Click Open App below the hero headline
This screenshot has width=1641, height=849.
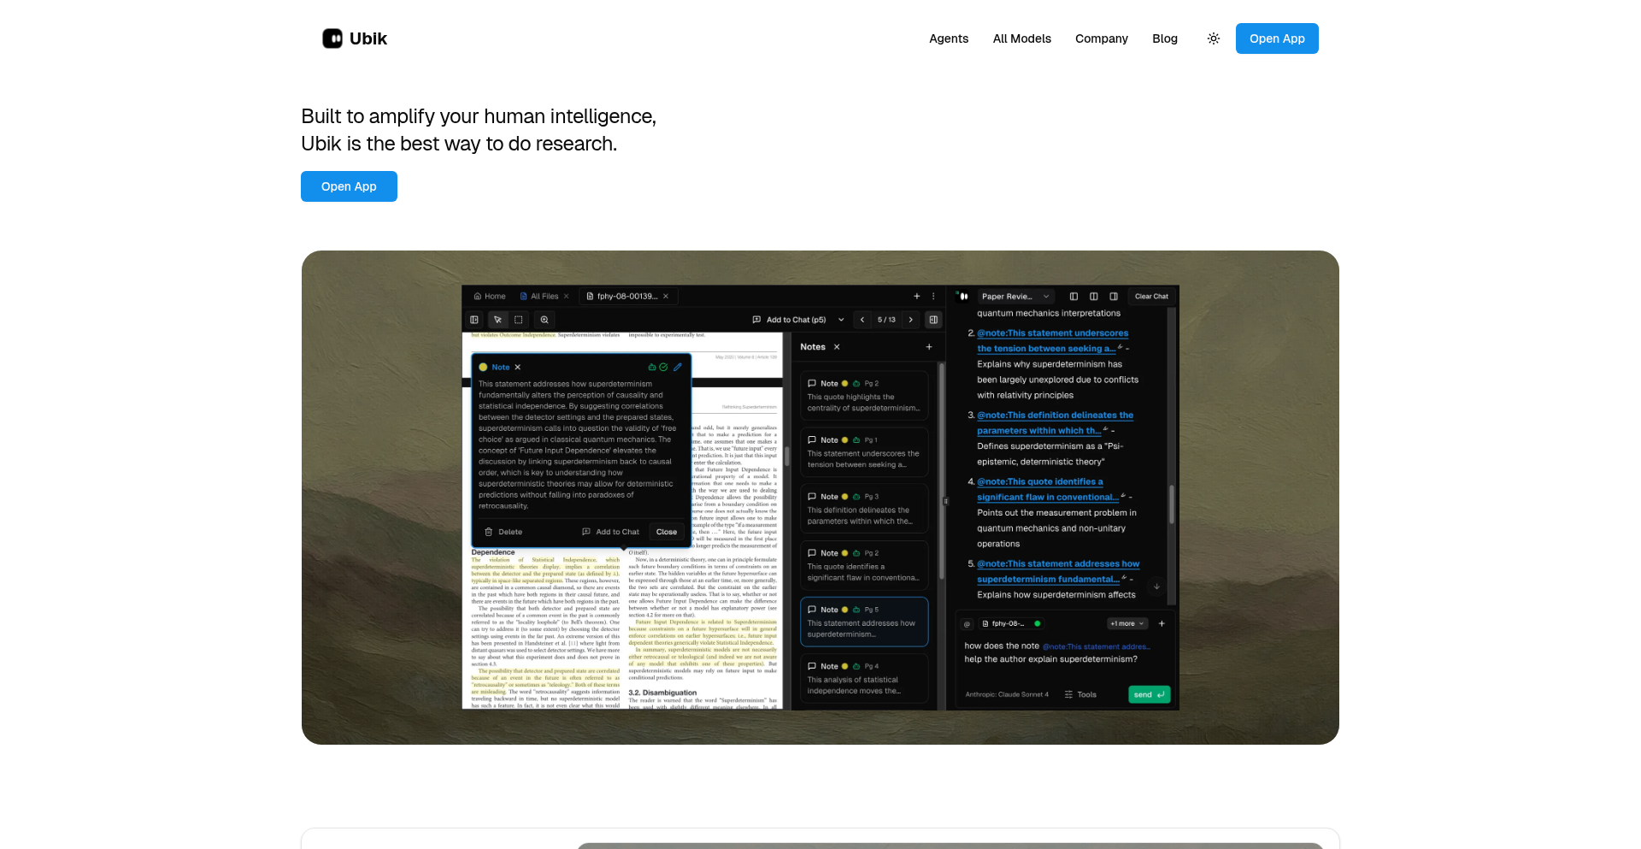(x=349, y=186)
